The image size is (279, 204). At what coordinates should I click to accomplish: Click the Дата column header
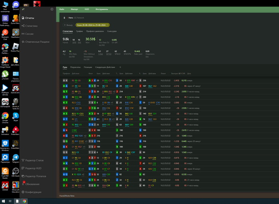189,73
